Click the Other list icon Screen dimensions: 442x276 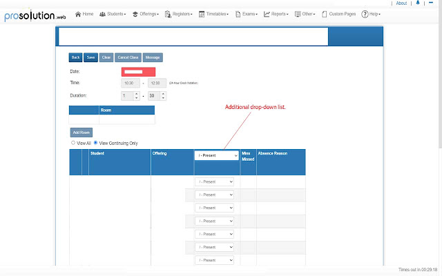[x=298, y=14]
